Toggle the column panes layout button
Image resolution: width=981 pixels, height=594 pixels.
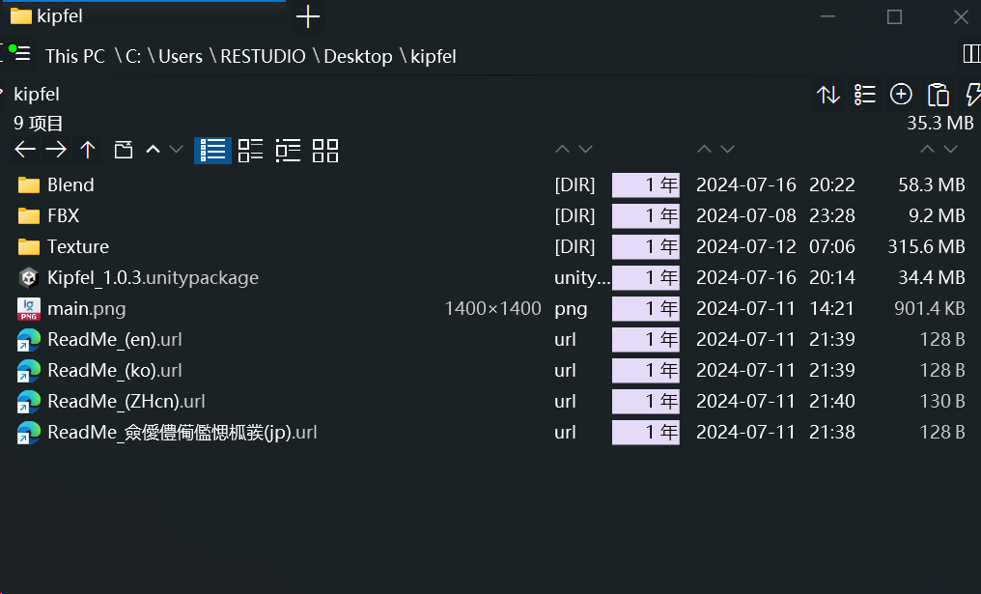[x=971, y=53]
